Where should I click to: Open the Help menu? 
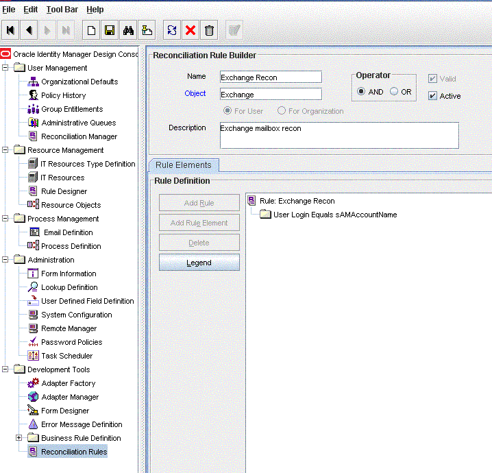[95, 10]
